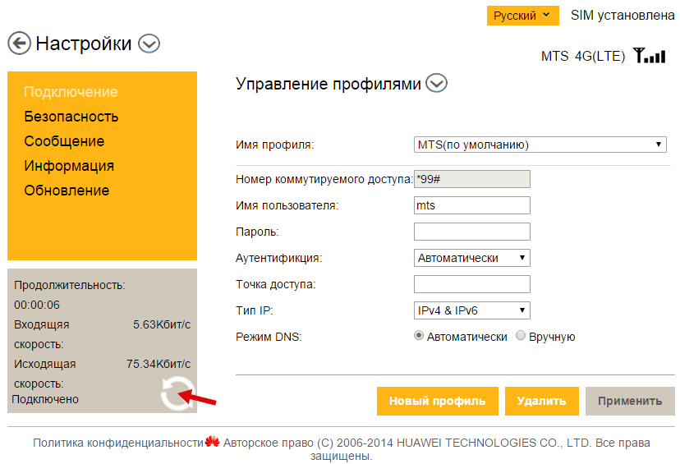Open the Сообщение menu section
The height and width of the screenshot is (464, 680).
click(64, 141)
